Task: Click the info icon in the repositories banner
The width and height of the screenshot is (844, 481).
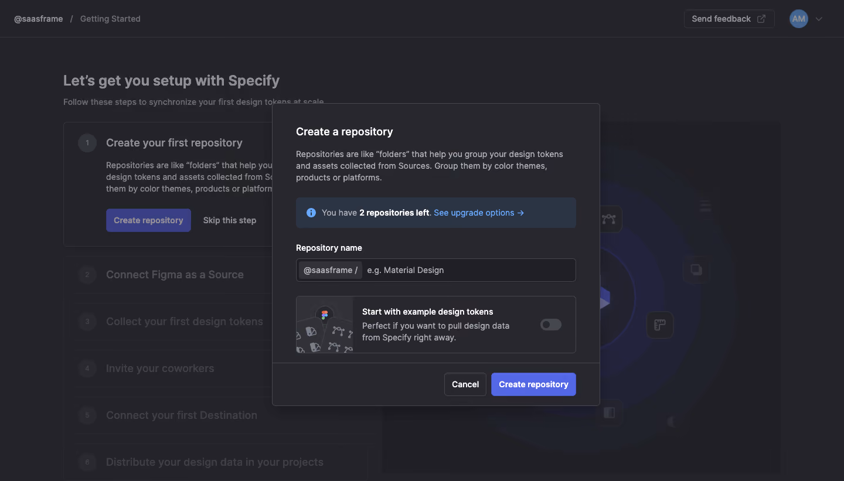Action: coord(311,213)
